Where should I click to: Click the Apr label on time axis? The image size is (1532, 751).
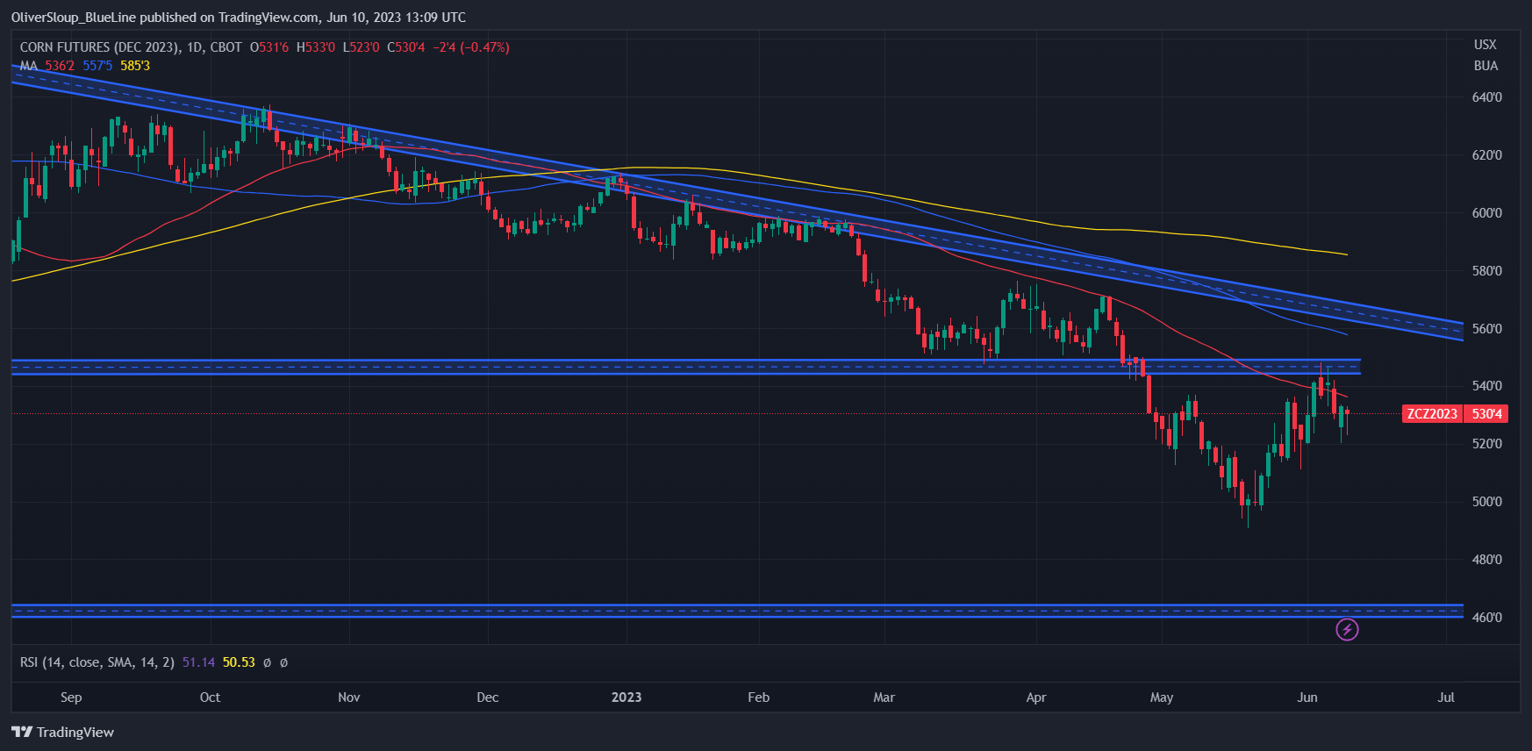1036,697
